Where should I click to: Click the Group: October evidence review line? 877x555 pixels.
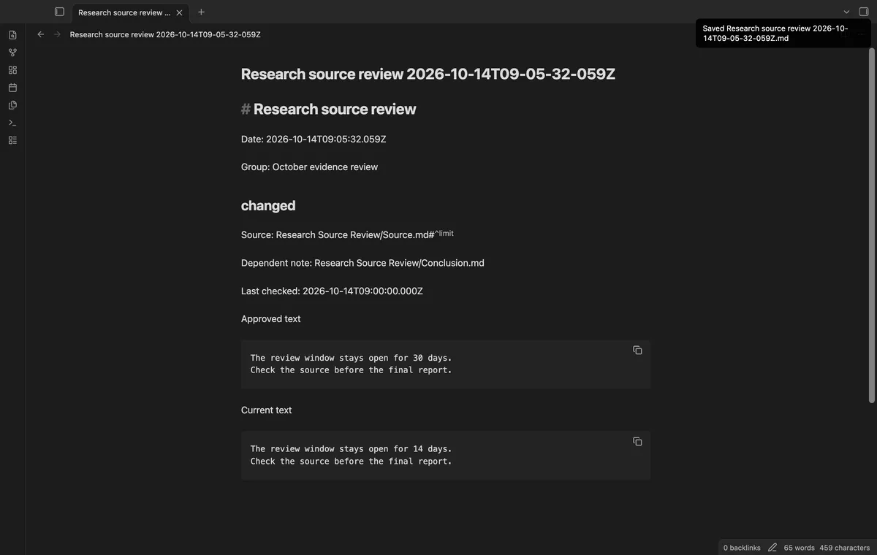pyautogui.click(x=309, y=167)
